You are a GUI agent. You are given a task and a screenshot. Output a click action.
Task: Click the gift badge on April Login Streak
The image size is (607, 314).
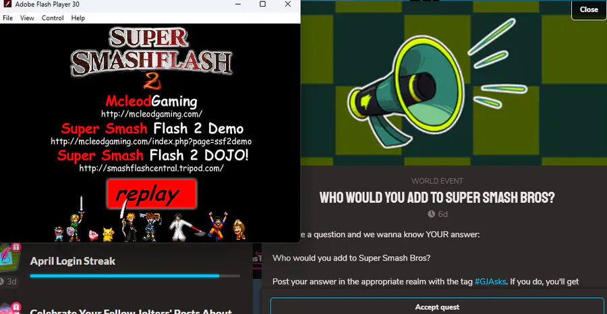[x=16, y=247]
